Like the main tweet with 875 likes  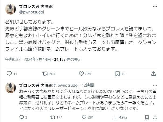(x=82, y=74)
